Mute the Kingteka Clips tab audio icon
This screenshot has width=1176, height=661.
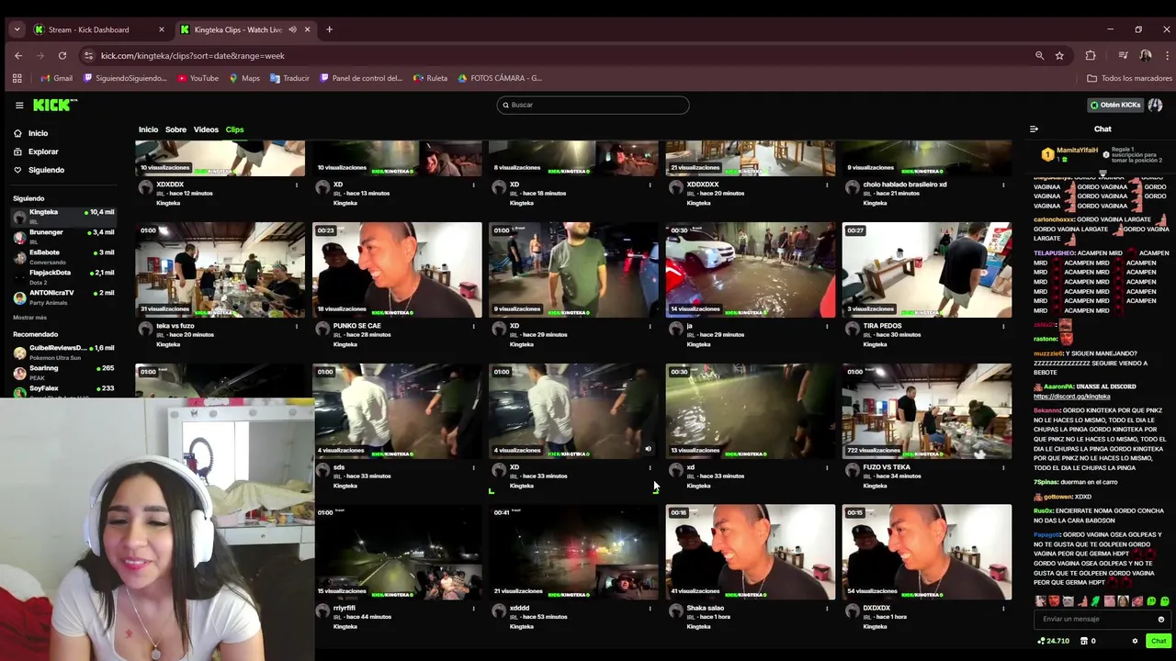[292, 29]
